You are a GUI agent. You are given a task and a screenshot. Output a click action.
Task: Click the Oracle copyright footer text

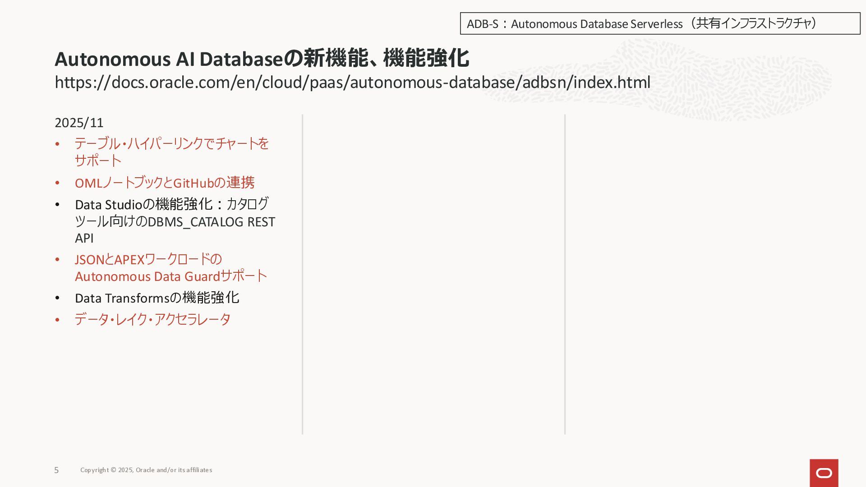[x=146, y=470]
